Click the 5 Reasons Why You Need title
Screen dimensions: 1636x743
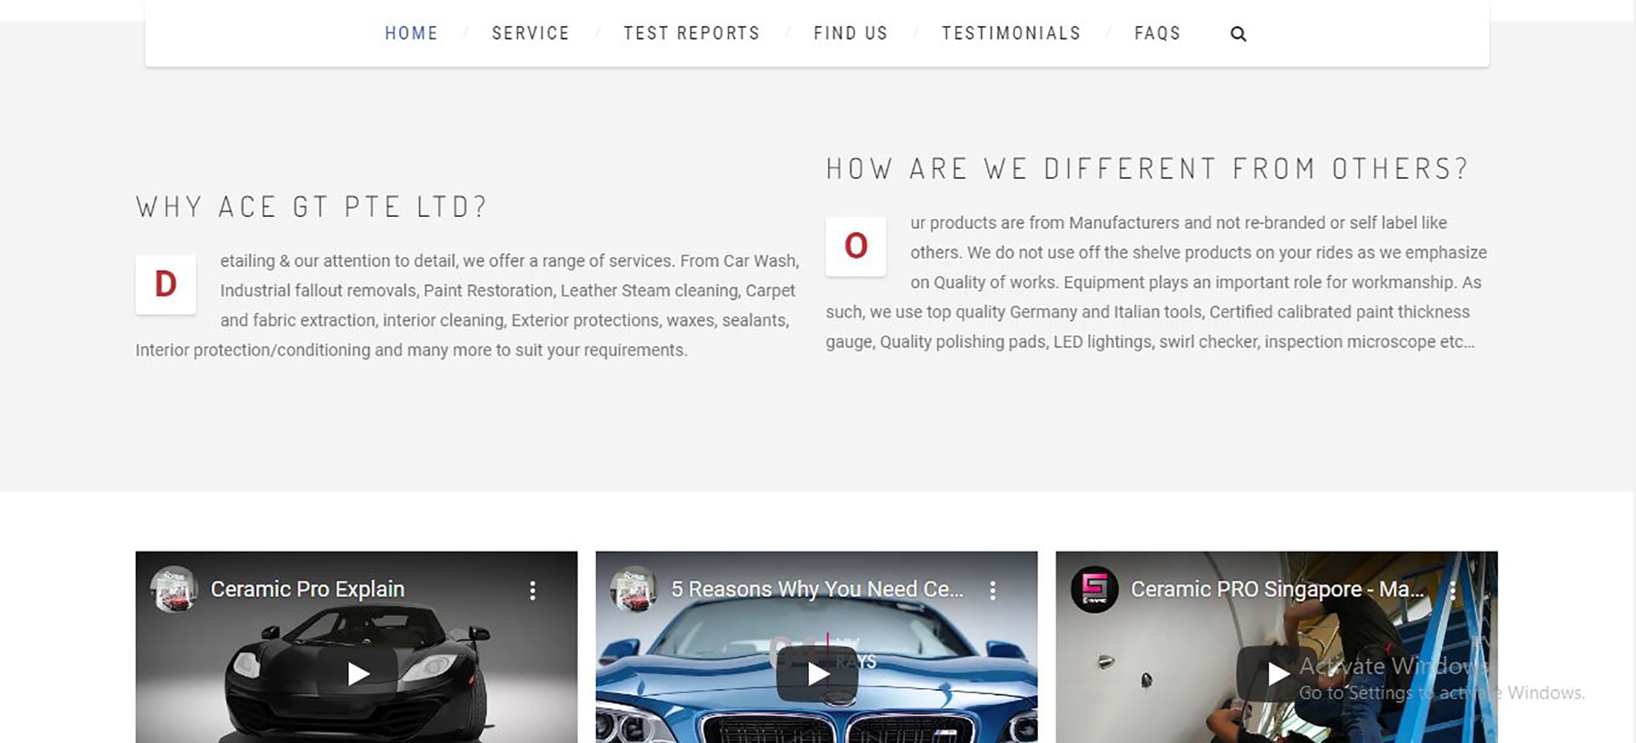(817, 589)
